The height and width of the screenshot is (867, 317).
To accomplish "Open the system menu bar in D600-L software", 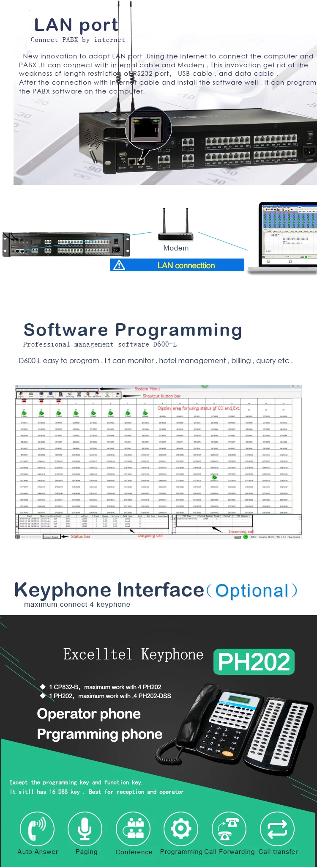I will click(x=57, y=389).
